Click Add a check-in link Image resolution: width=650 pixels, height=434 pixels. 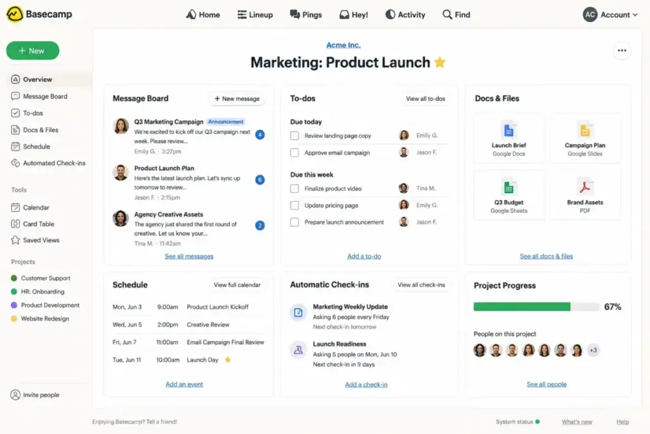pyautogui.click(x=366, y=384)
